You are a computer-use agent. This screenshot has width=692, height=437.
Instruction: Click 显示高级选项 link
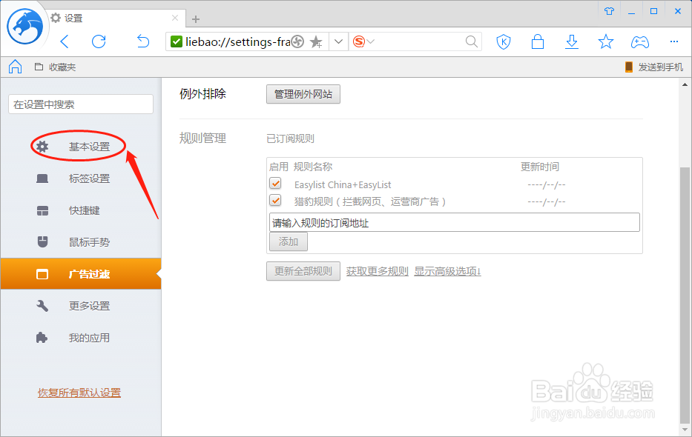447,271
